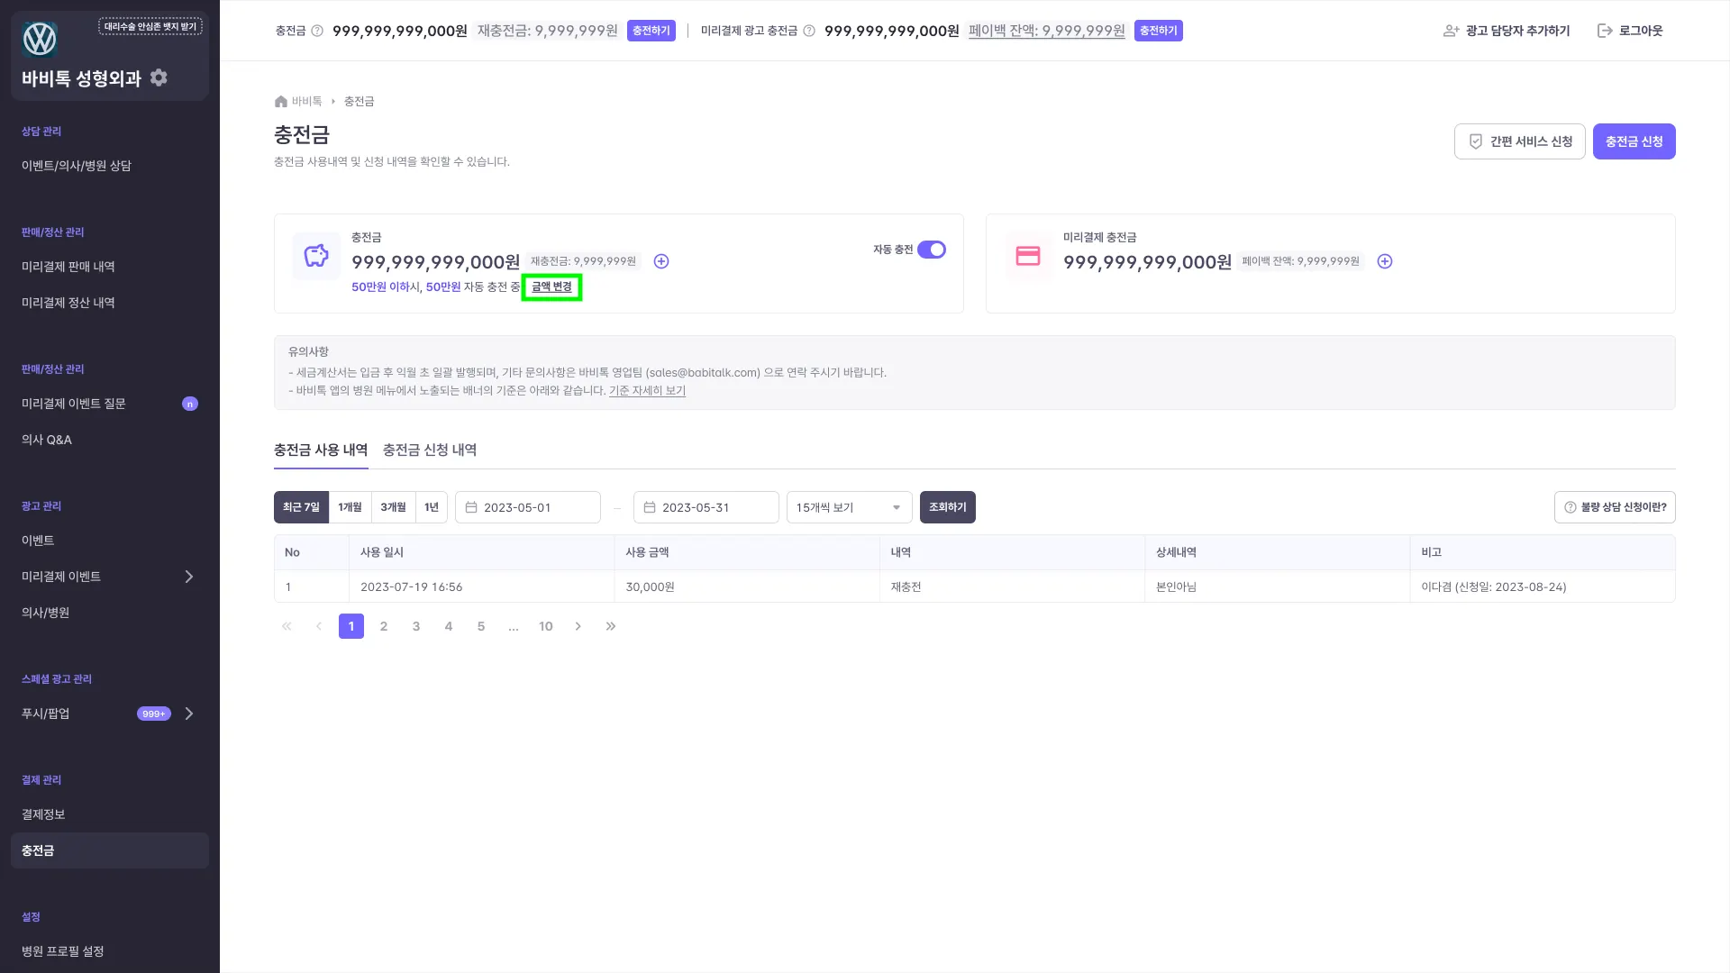This screenshot has width=1730, height=973.
Task: Click plus icon beside 페이백 잔액 card
Action: 1385,261
